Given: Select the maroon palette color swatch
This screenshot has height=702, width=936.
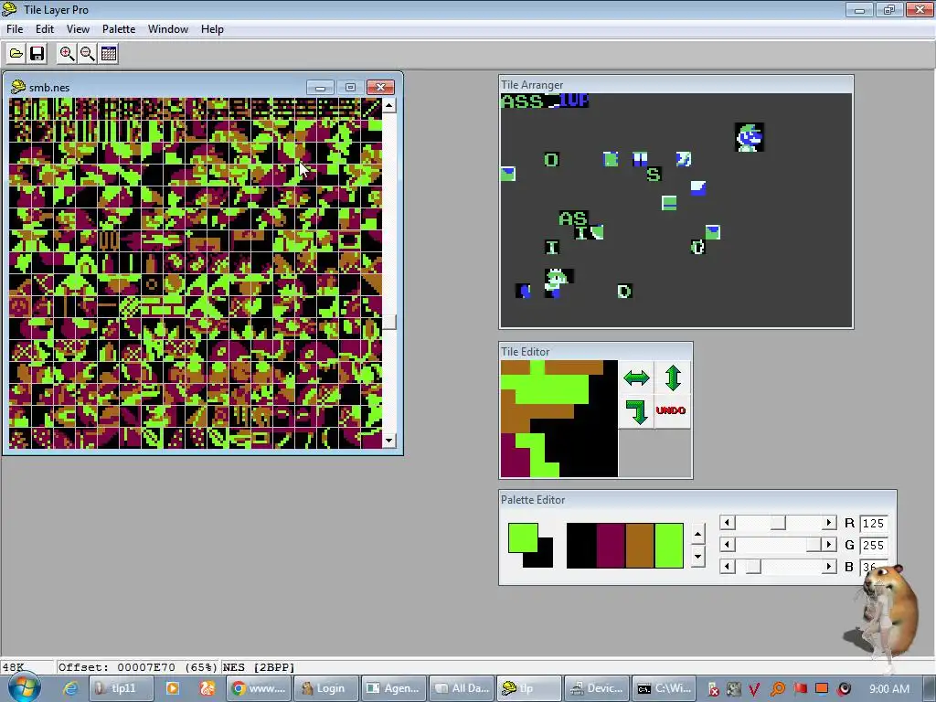Looking at the screenshot, I should [x=610, y=546].
